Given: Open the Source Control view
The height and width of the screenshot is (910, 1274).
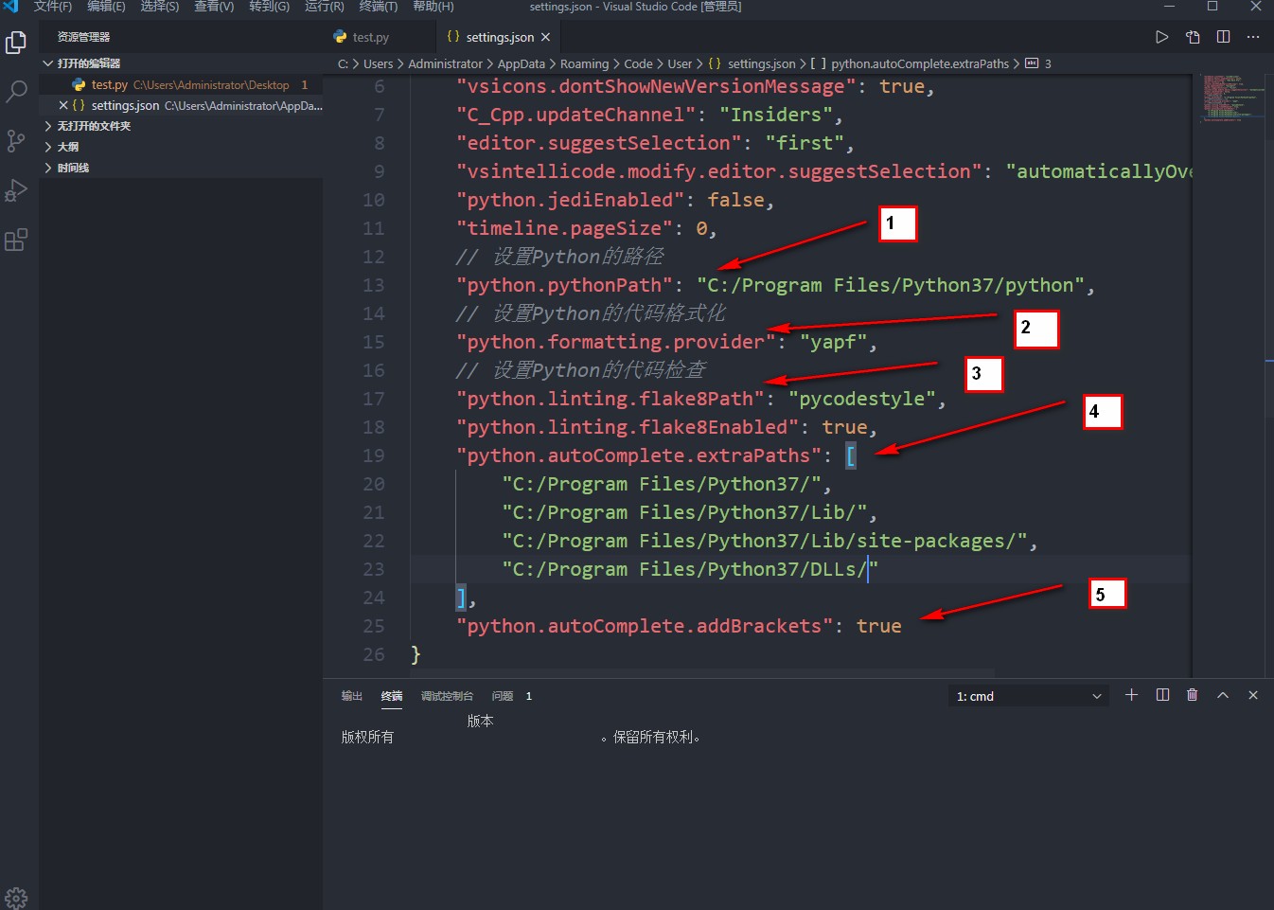Looking at the screenshot, I should coord(16,140).
